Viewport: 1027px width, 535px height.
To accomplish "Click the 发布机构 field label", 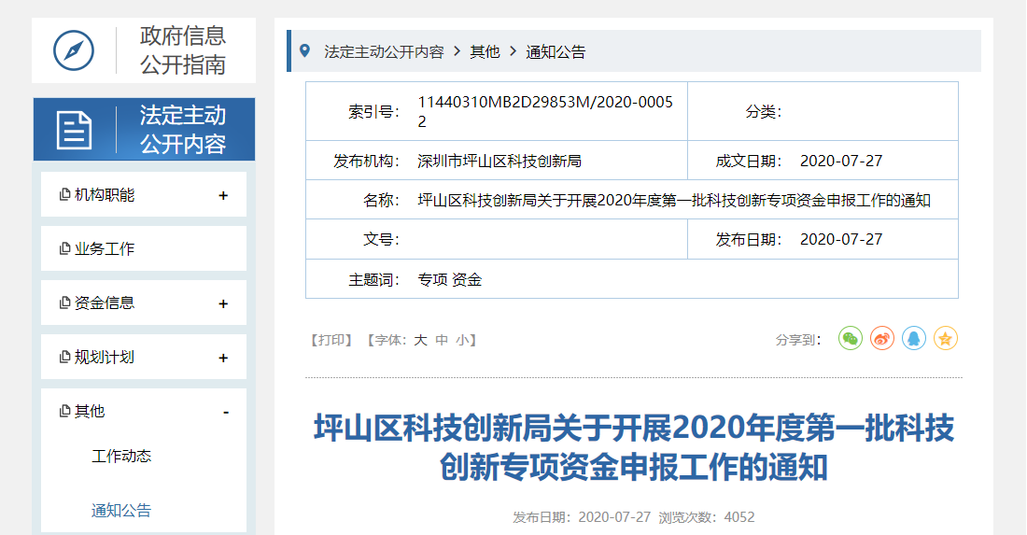I will [366, 161].
